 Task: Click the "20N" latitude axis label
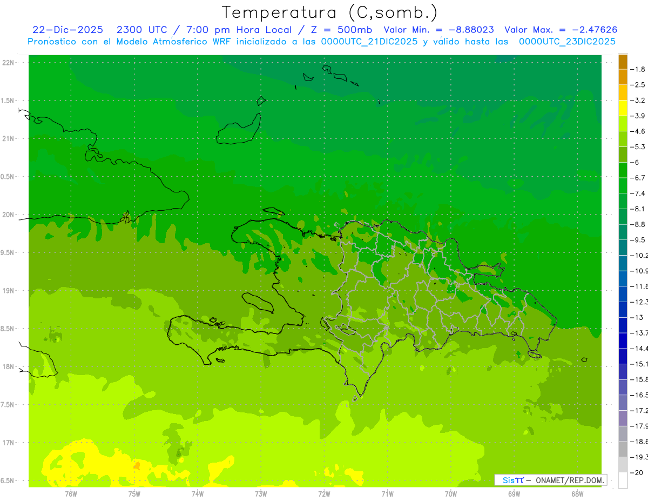pyautogui.click(x=8, y=215)
